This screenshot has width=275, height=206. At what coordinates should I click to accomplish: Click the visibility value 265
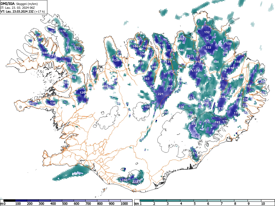[x=181, y=38]
